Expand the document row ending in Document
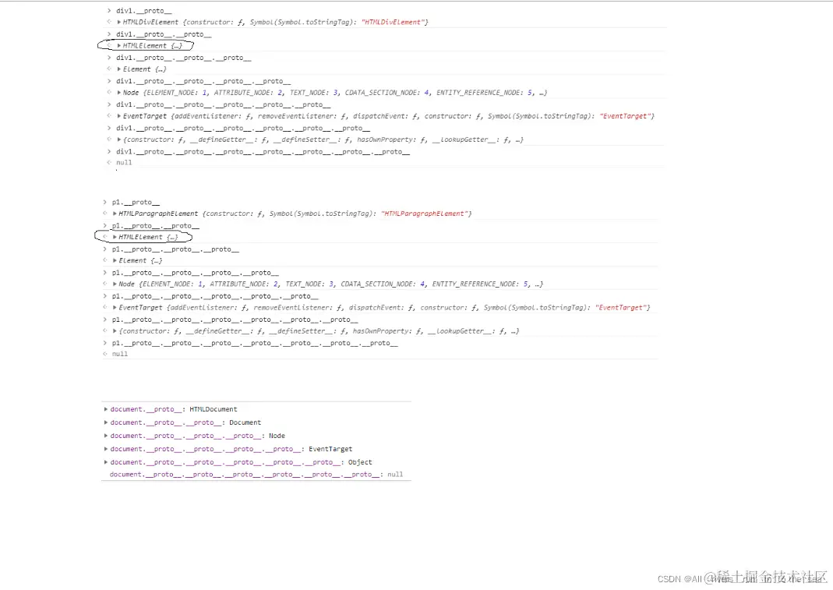Viewport: 833px width, 590px height. click(x=106, y=422)
